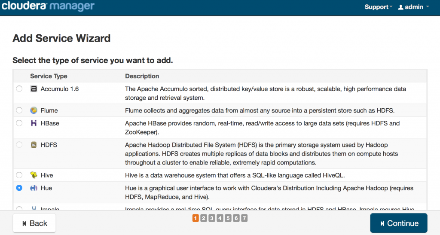This screenshot has width=440, height=235.
Task: Expand the admin account dropdown
Action: pos(414,7)
